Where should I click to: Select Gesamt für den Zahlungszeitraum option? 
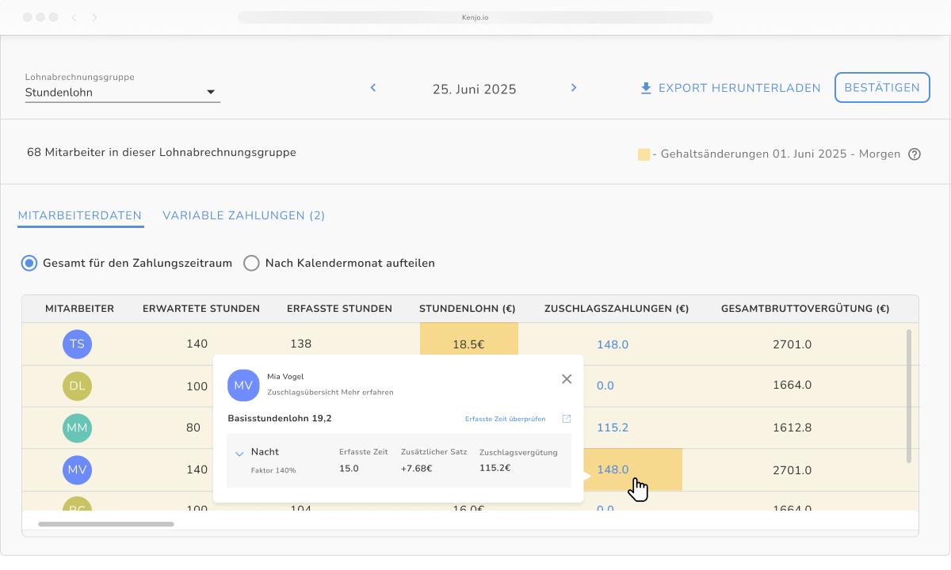(29, 263)
